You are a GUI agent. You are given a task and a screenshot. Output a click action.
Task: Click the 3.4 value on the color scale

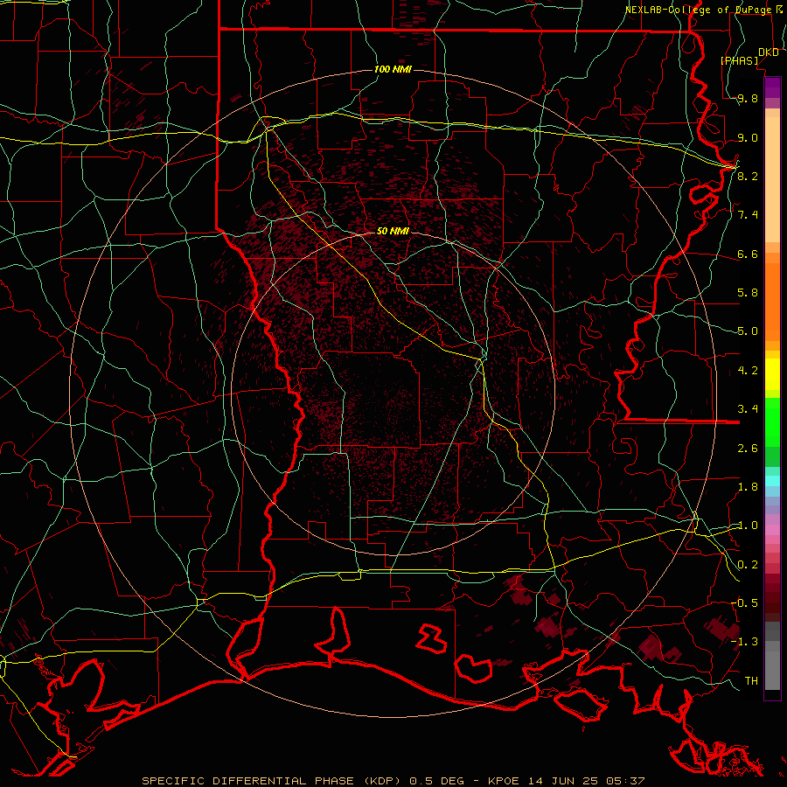748,409
